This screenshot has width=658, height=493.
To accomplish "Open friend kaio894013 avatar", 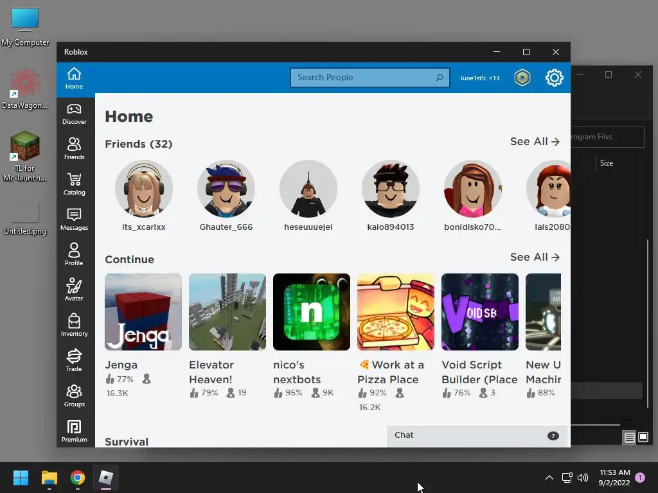I will (x=391, y=189).
